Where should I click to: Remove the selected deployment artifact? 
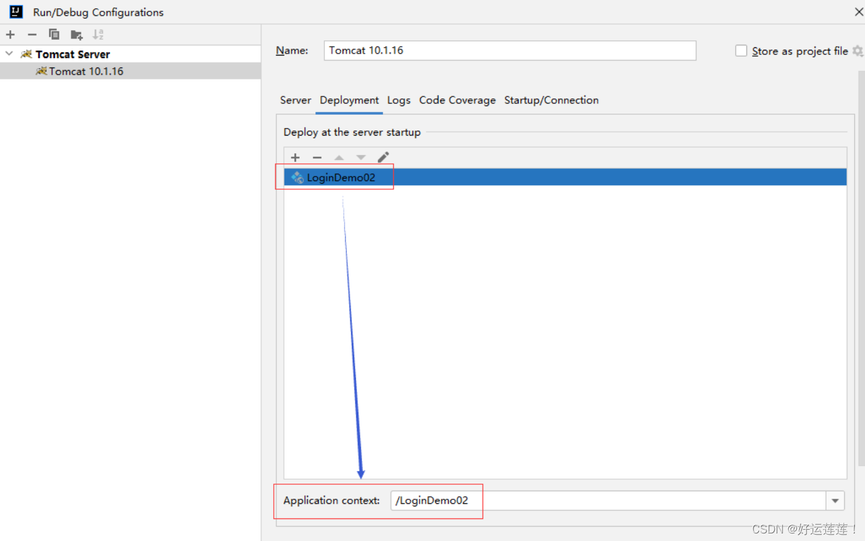click(317, 157)
